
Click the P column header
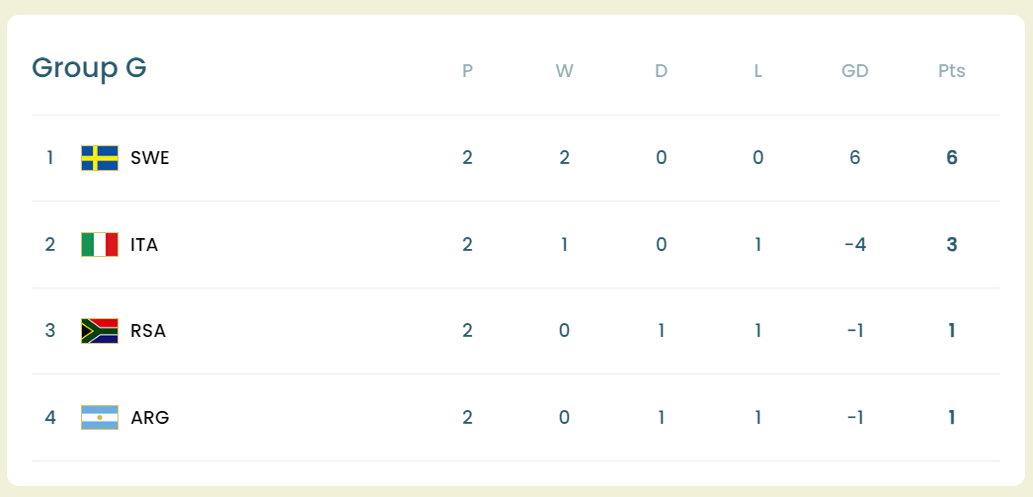point(467,71)
